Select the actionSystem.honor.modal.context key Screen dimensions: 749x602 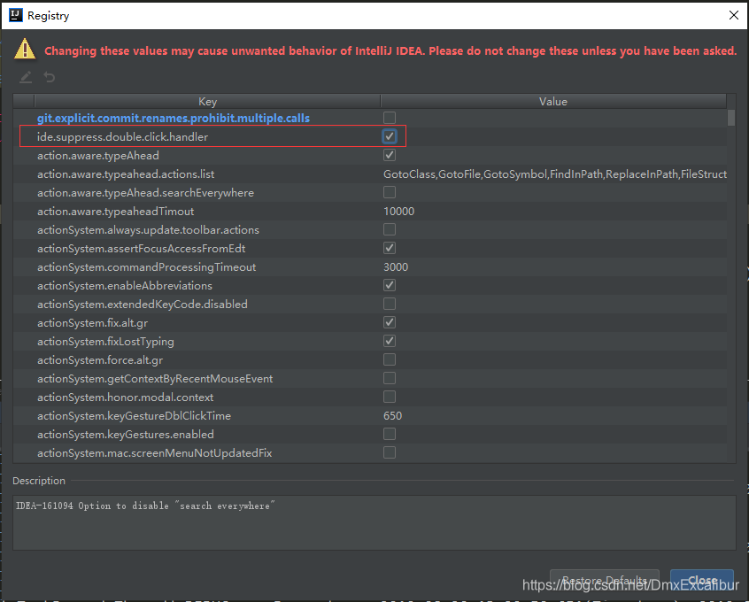tap(125, 397)
